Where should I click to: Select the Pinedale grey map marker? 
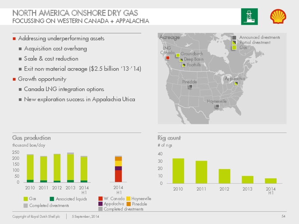(190, 86)
